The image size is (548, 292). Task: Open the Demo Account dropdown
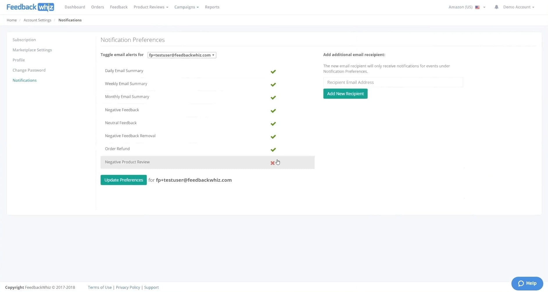click(x=519, y=7)
